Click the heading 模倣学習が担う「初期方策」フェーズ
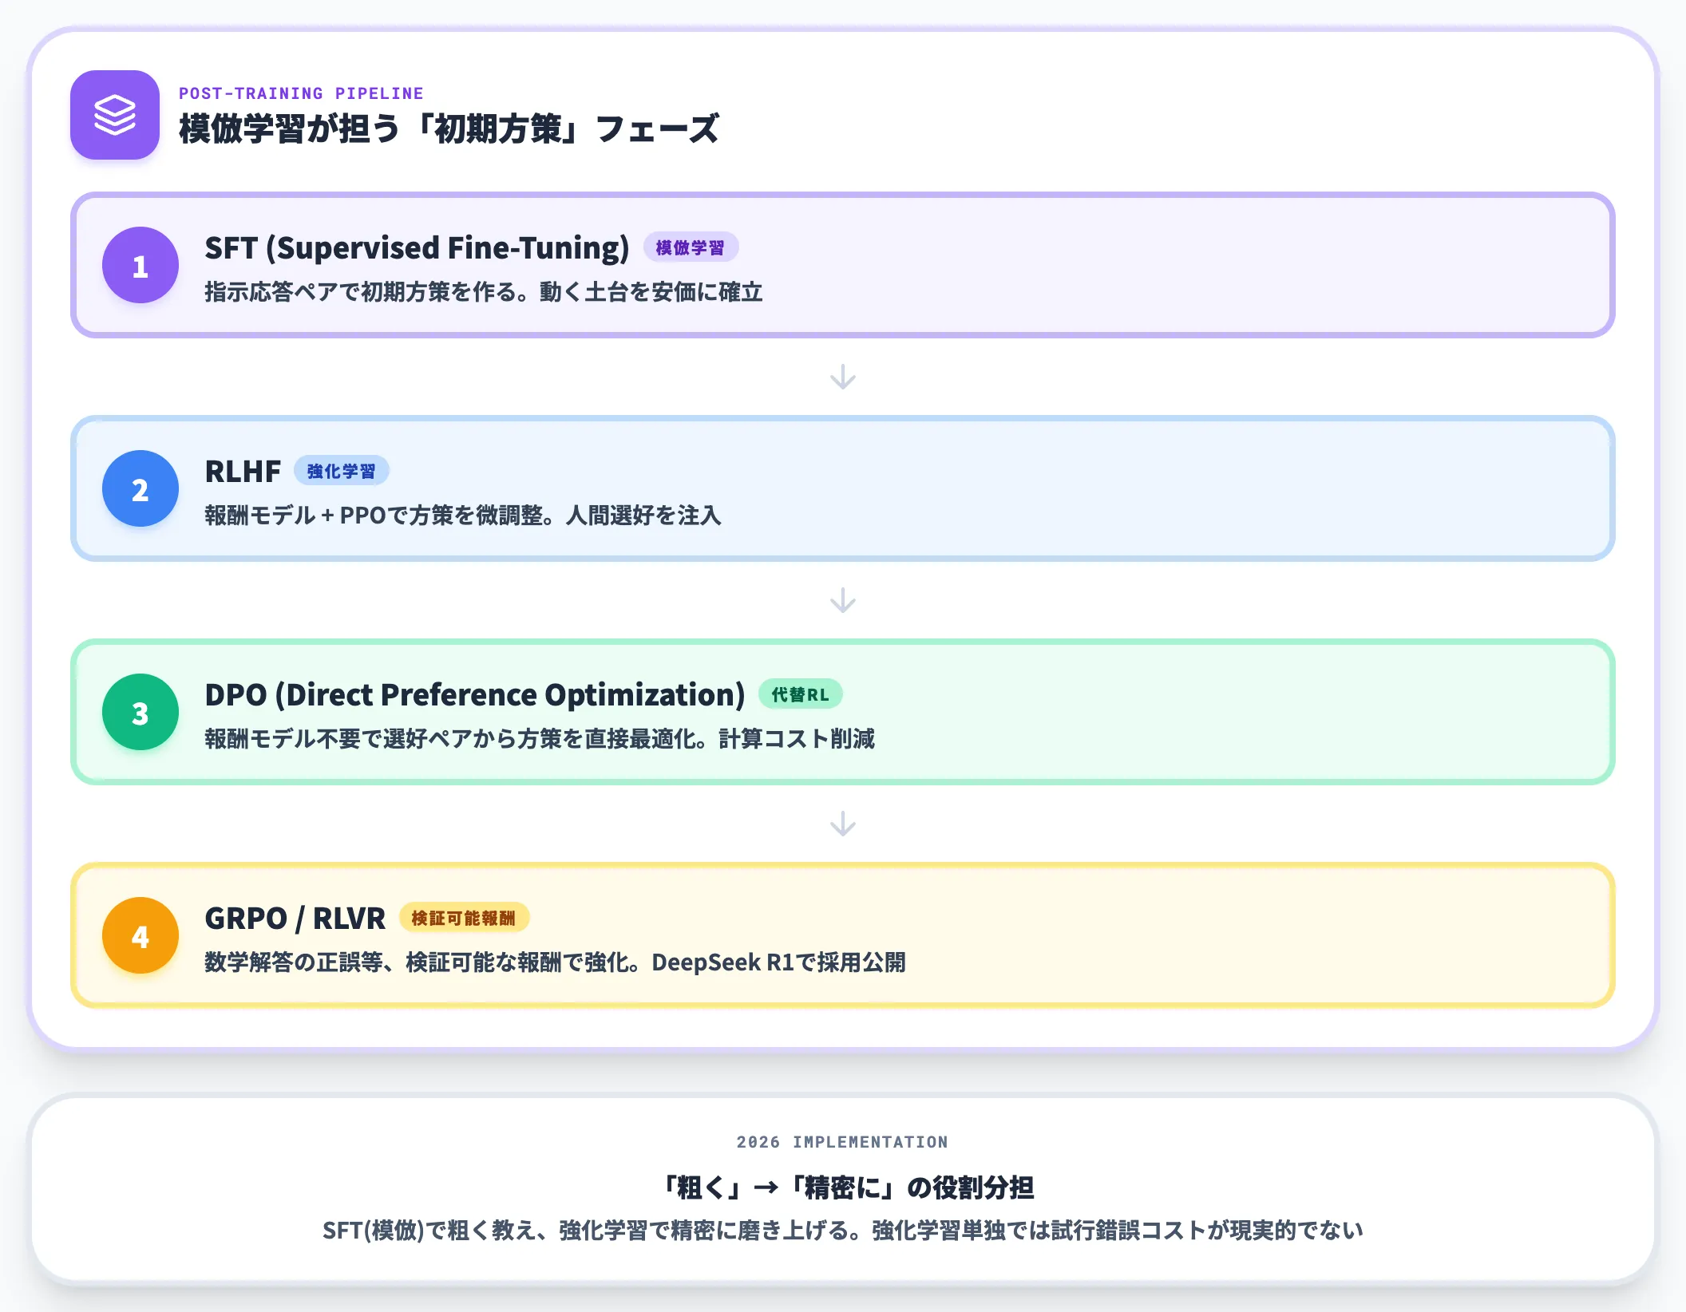This screenshot has height=1312, width=1686. pos(449,128)
